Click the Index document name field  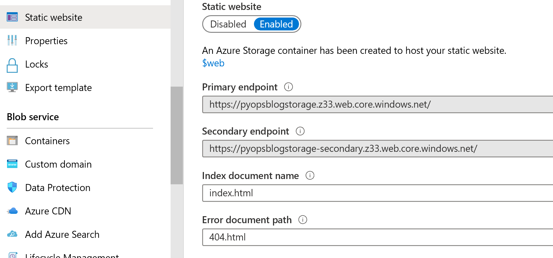click(377, 193)
